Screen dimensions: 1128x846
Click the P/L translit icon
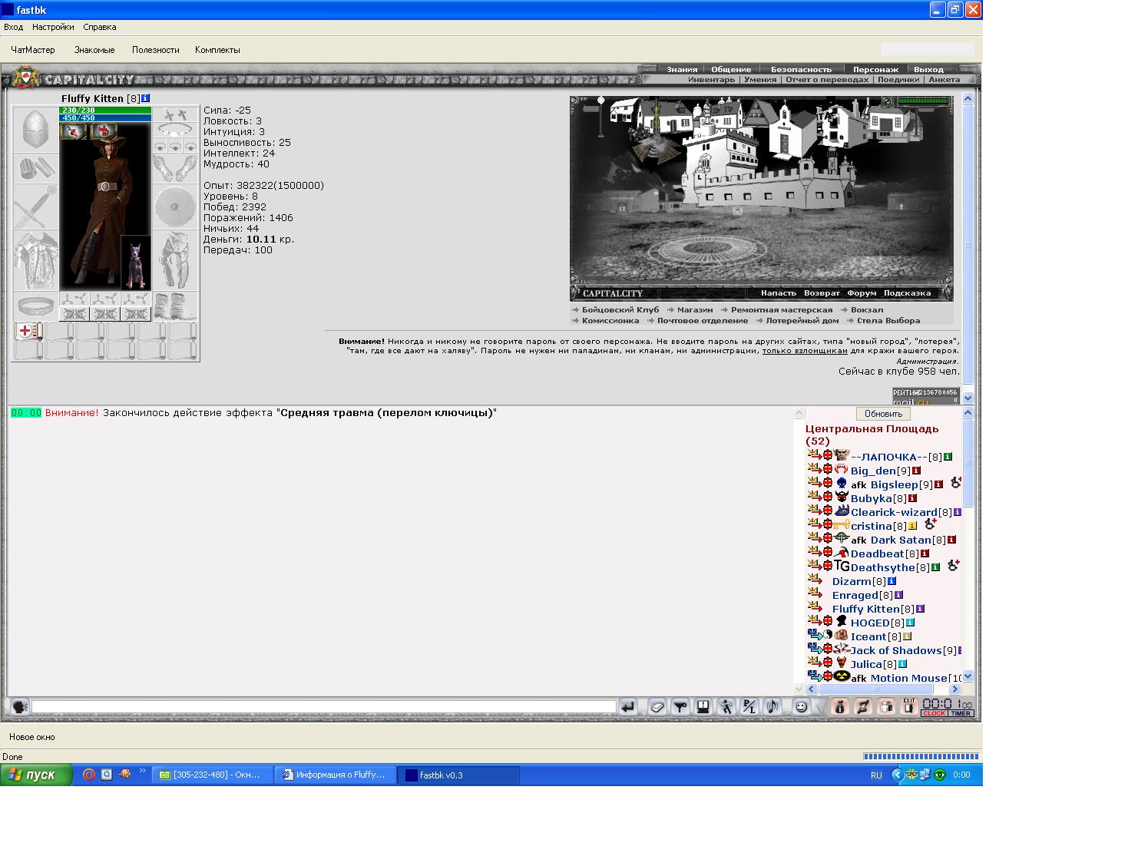pos(749,707)
